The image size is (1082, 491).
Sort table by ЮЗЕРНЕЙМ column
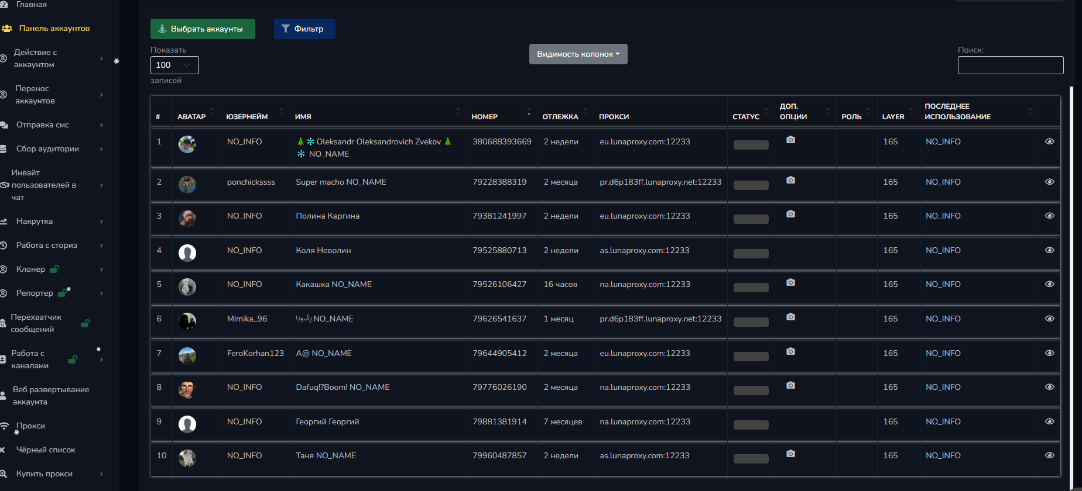[x=255, y=112]
